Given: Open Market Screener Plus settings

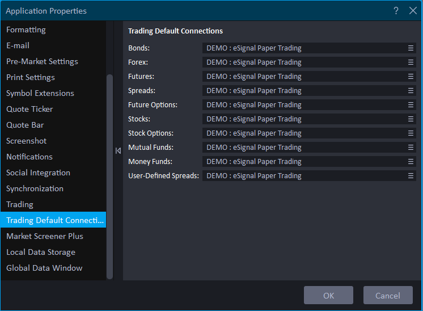Looking at the screenshot, I should [x=53, y=236].
